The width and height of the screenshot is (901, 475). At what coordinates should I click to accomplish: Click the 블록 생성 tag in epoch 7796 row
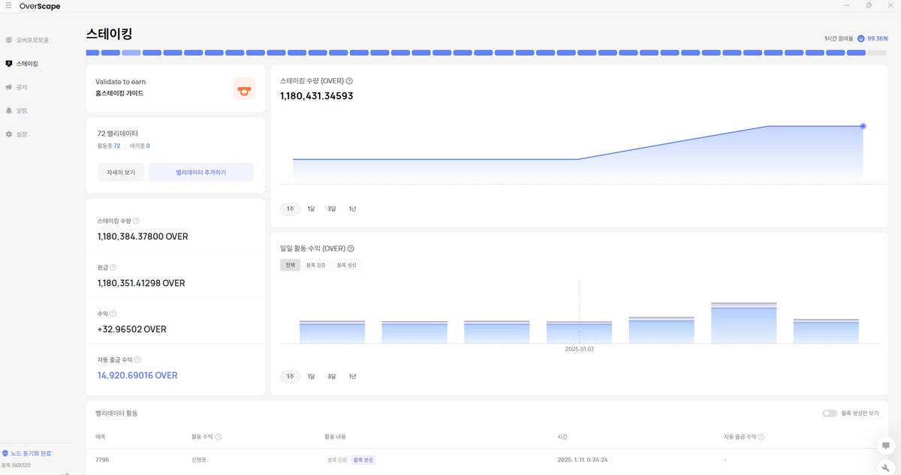point(363,459)
